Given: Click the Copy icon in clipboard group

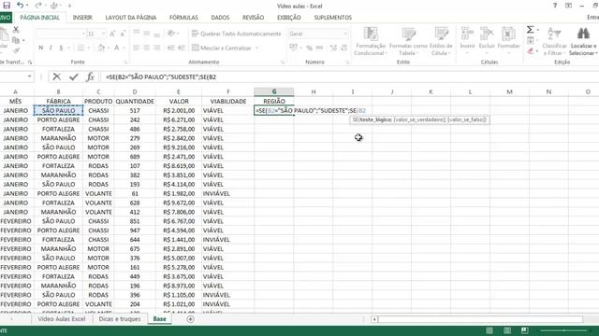Looking at the screenshot, I should pyautogui.click(x=16, y=40).
